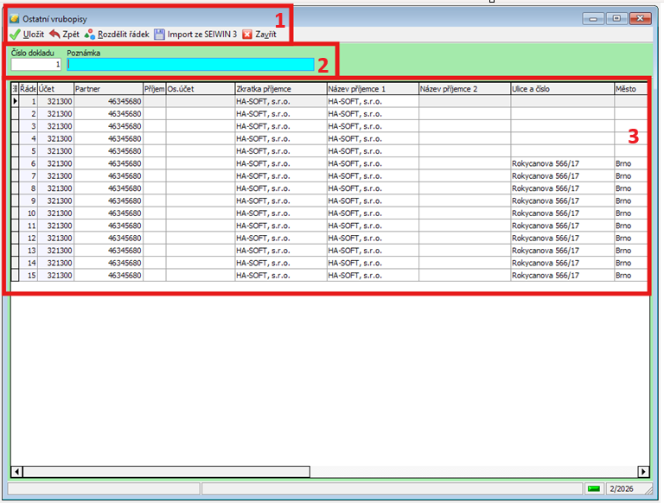Click the Řádek column header
Image resolution: width=664 pixels, height=503 pixels.
[x=28, y=89]
